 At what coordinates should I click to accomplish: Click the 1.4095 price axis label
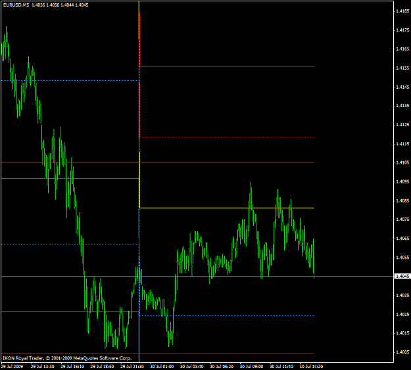click(x=402, y=181)
